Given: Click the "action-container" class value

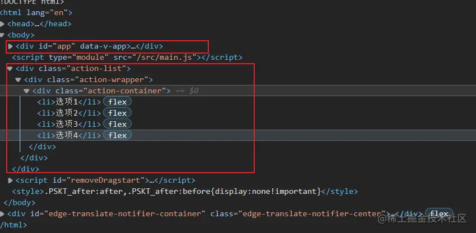Looking at the screenshot, I should 124,91.
